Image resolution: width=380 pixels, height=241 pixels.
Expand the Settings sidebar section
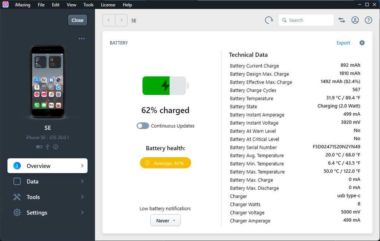47,213
